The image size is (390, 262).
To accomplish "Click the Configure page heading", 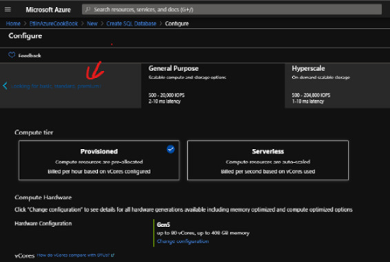I will [25, 36].
